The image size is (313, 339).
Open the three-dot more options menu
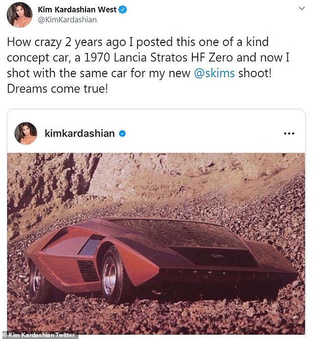tap(289, 134)
